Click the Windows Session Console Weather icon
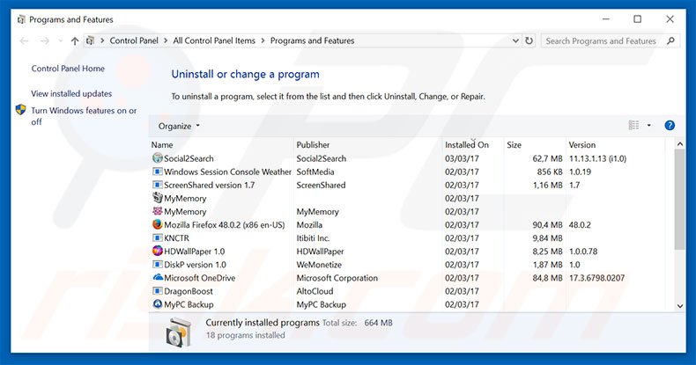 [x=158, y=171]
